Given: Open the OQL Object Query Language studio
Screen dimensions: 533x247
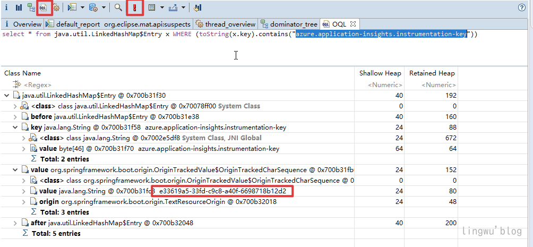Looking at the screenshot, I should tap(43, 7).
